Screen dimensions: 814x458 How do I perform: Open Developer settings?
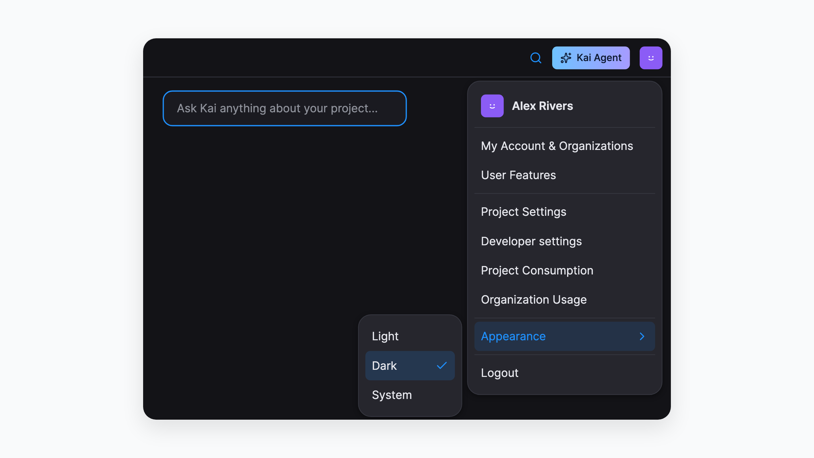565,241
